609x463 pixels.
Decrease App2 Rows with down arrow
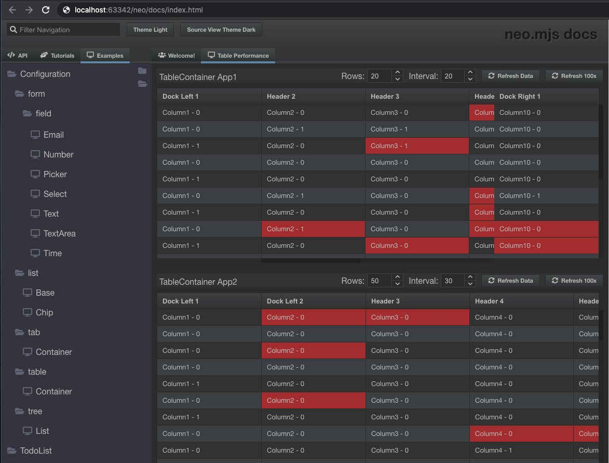click(397, 284)
